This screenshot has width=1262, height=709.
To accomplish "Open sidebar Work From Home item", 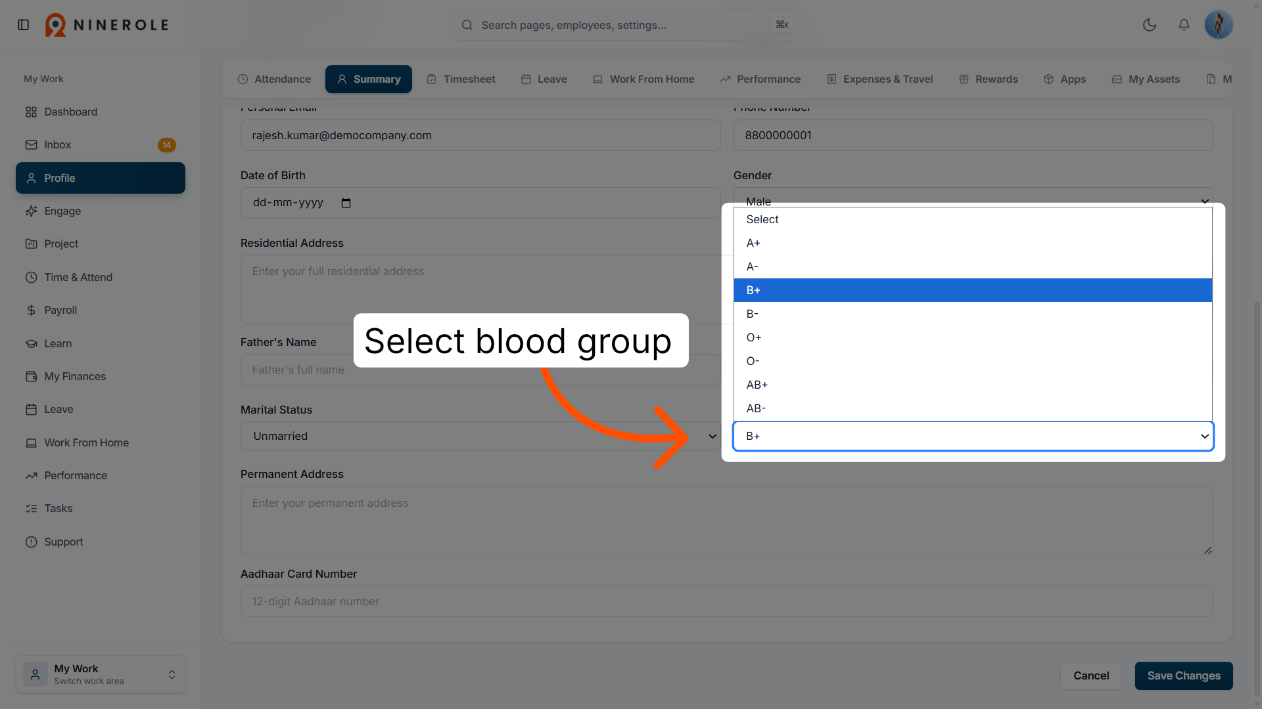I will point(101,442).
